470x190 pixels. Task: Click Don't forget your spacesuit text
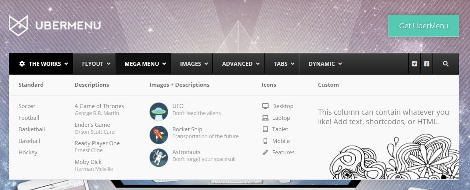pos(204,159)
